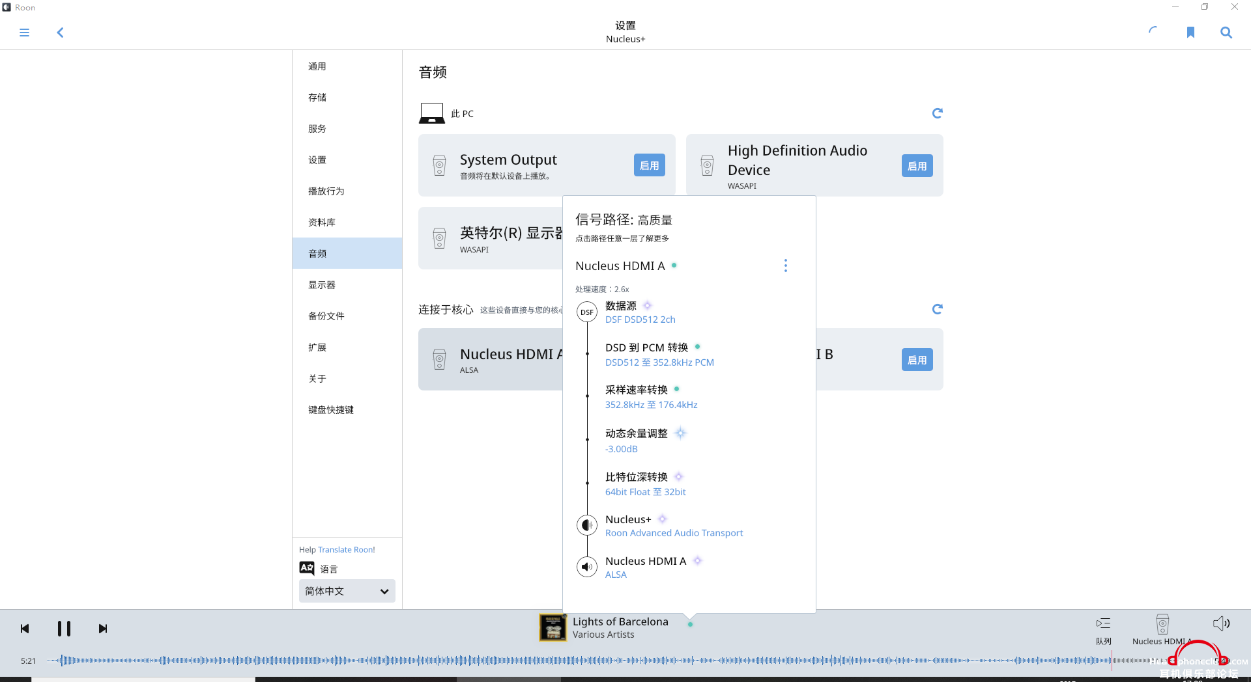Select 键盘快捷键 in settings sidebar

point(347,410)
